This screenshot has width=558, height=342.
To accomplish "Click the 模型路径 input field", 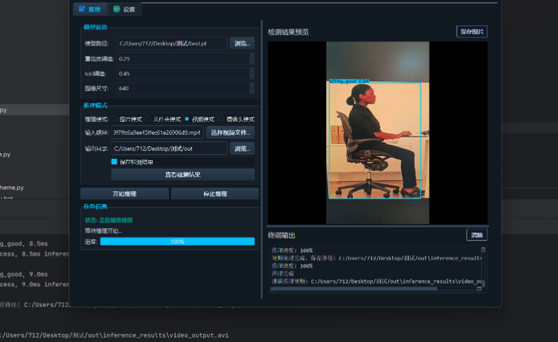I will point(172,44).
